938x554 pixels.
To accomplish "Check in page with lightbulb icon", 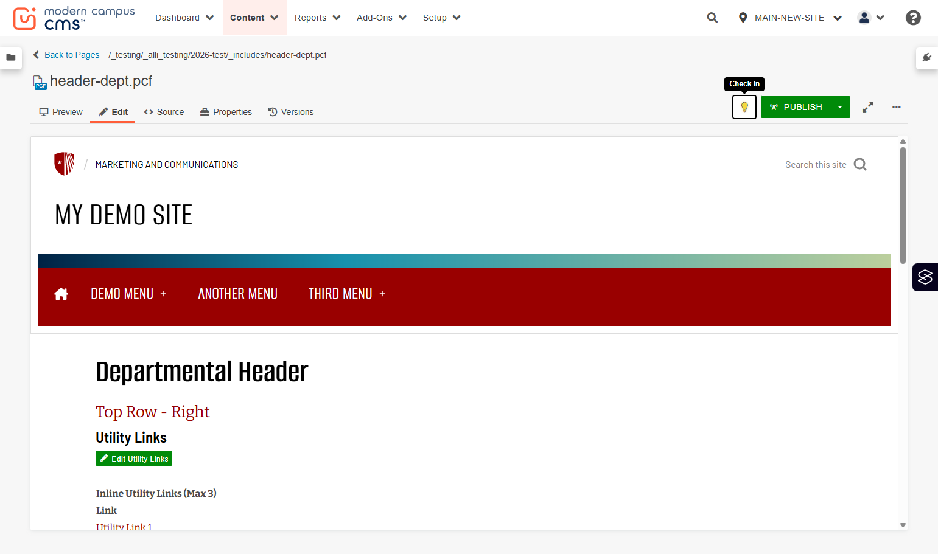I will coord(744,107).
